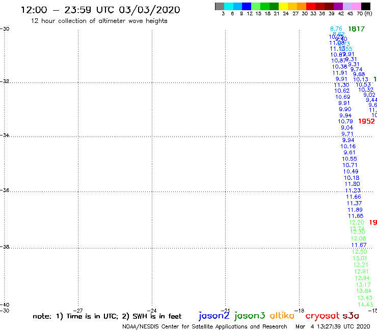Click the wave height value 9.90
377x331 pixels.
[345, 109]
